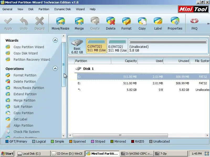Show more toolbar items via chevron
The height and width of the screenshot is (157, 210).
point(208,24)
